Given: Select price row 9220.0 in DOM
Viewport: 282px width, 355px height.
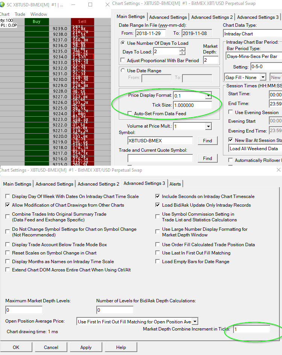Looking at the screenshot, I should pos(60,136).
